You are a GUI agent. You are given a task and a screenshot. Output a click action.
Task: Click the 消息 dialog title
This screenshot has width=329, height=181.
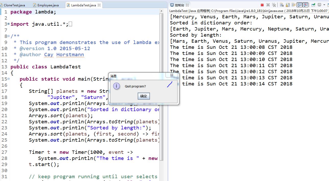[x=113, y=76]
